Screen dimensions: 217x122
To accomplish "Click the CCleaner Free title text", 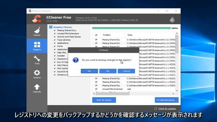I will [59, 17].
